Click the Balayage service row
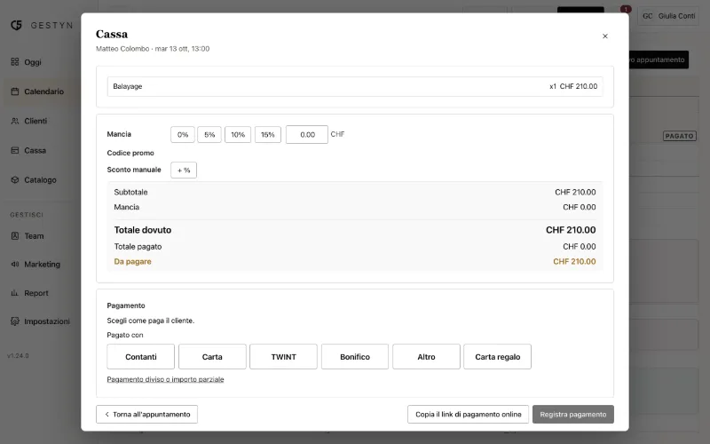The width and height of the screenshot is (710, 444). click(x=355, y=86)
